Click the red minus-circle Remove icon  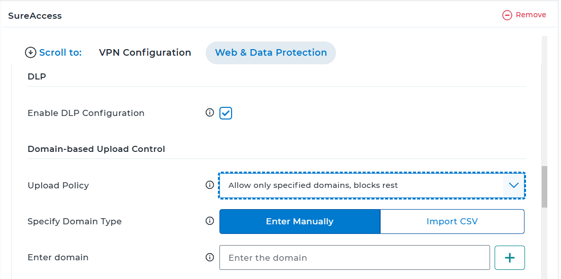point(507,15)
